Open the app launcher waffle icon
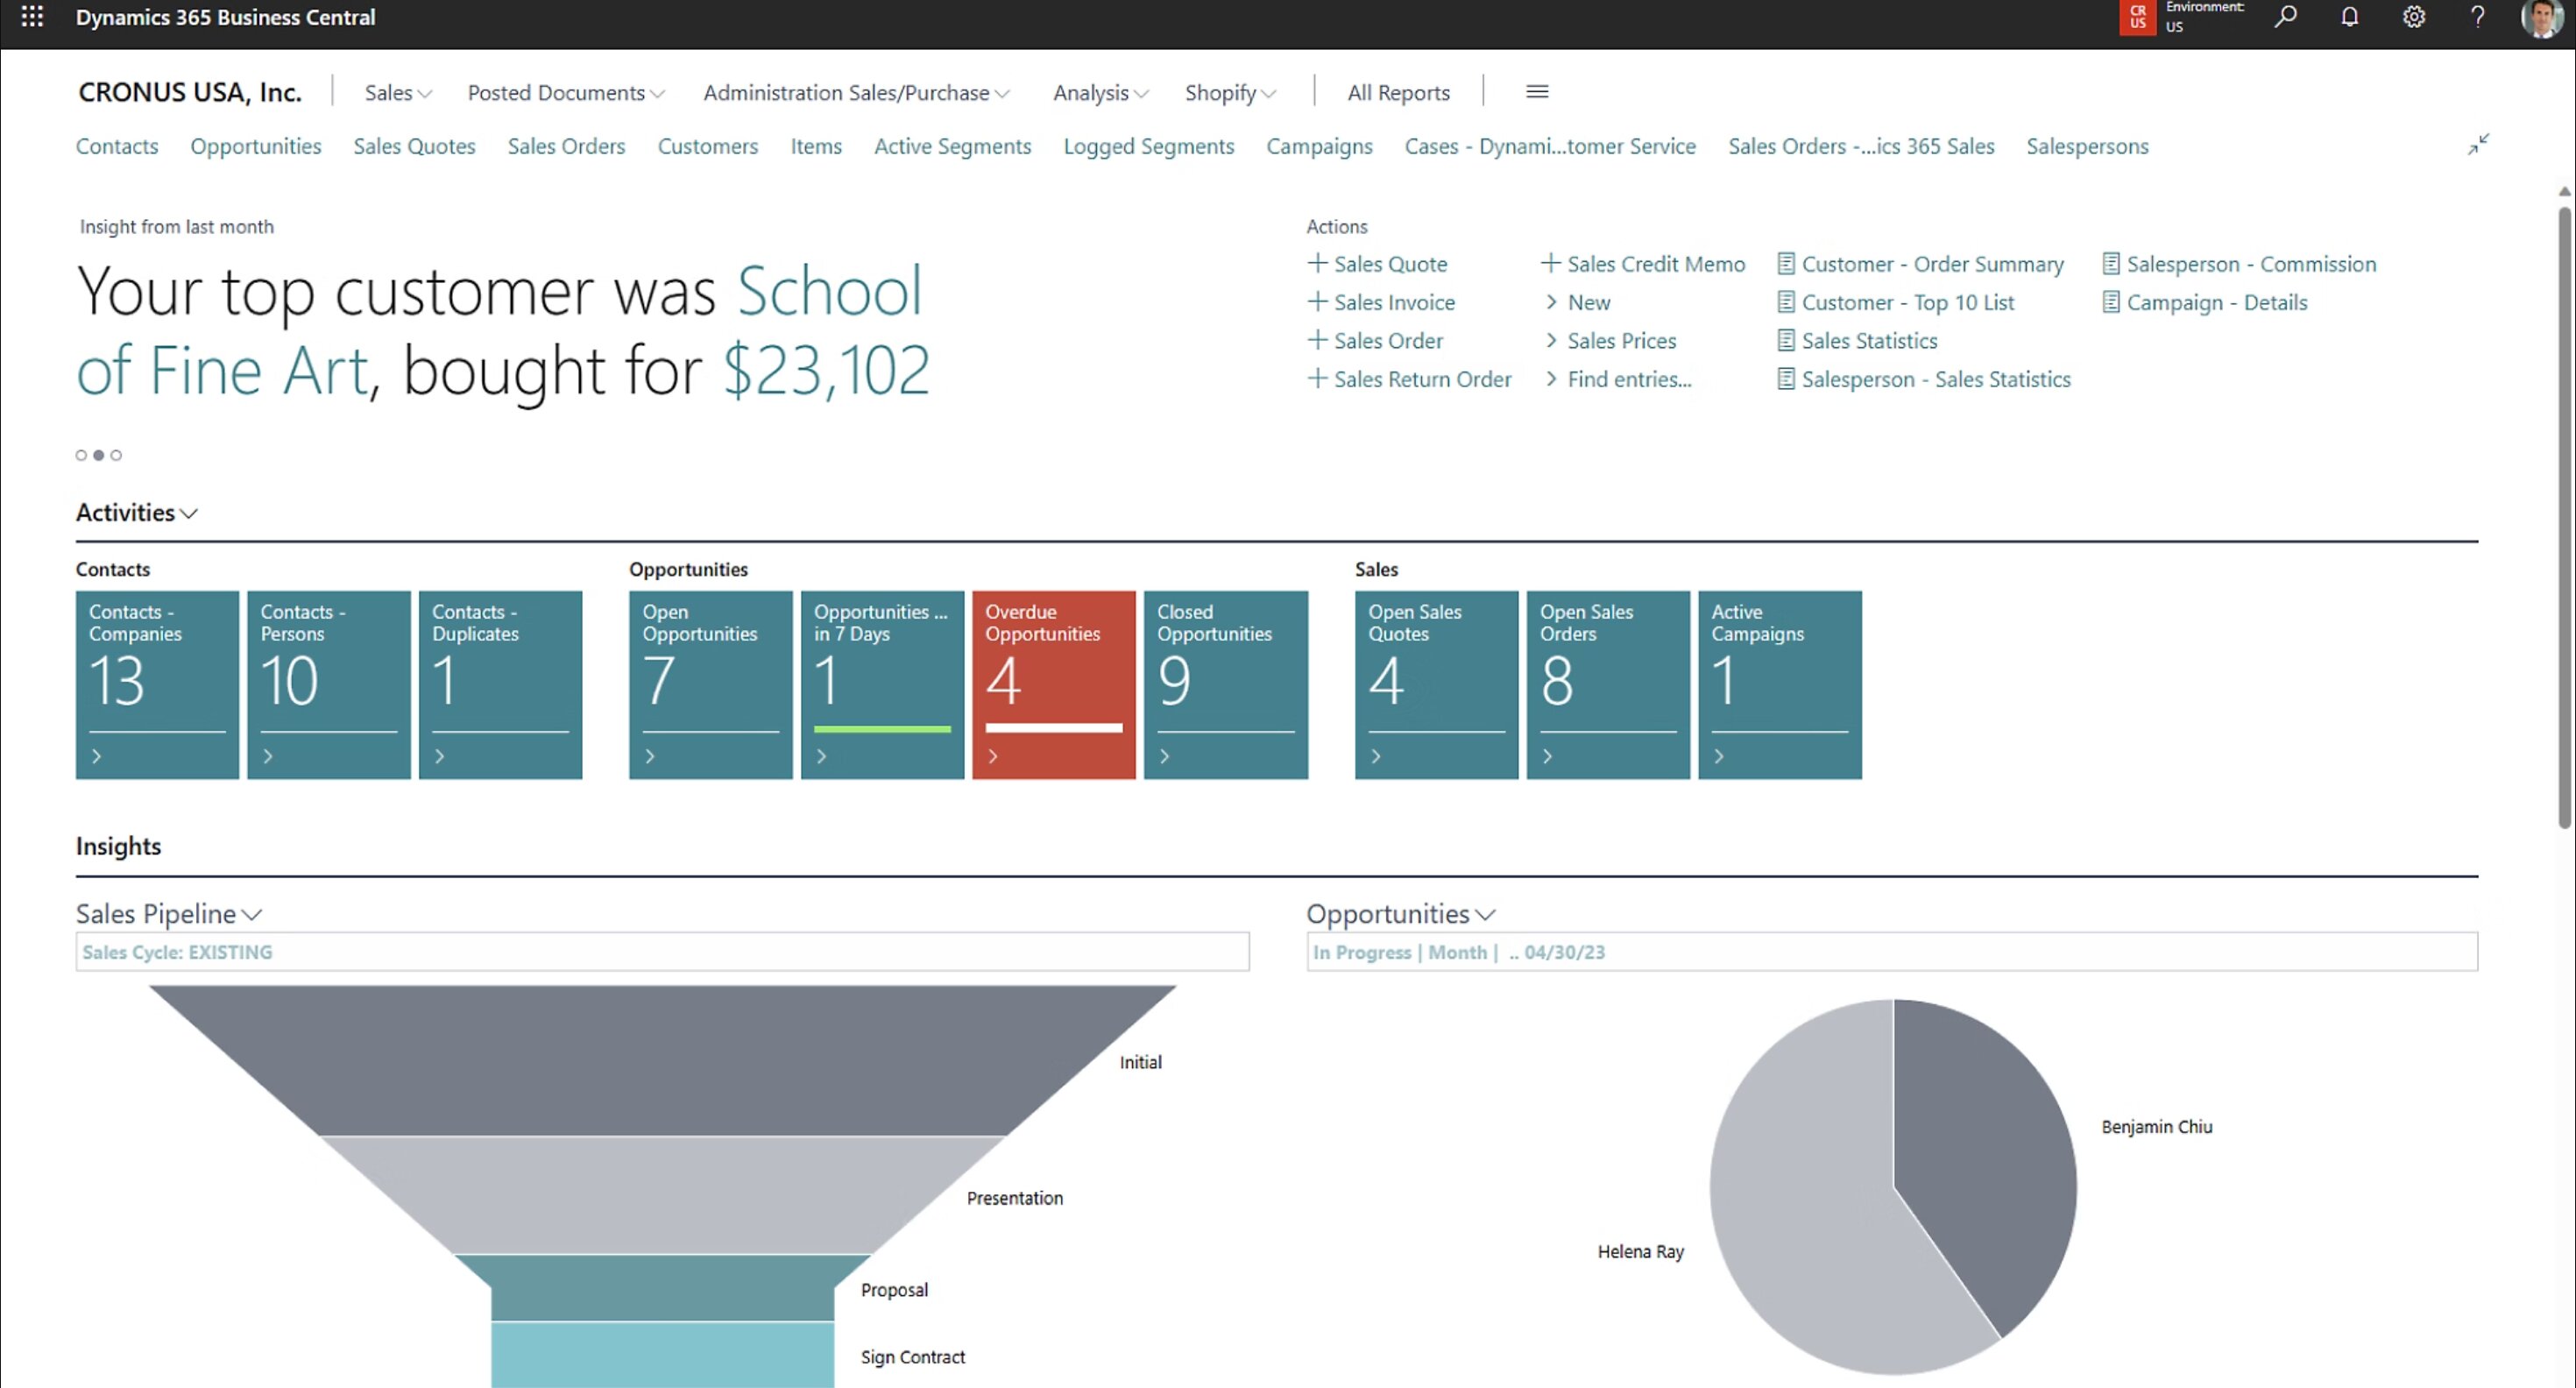Viewport: 2576px width, 1388px height. [x=32, y=17]
